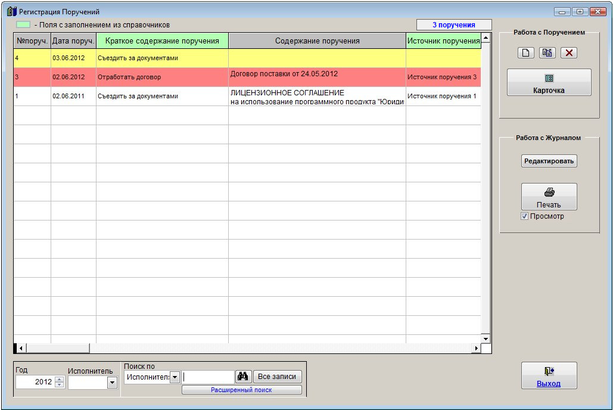Click the Источник поручения 1 cell
Viewport: 613px width, 410px height.
tap(443, 96)
